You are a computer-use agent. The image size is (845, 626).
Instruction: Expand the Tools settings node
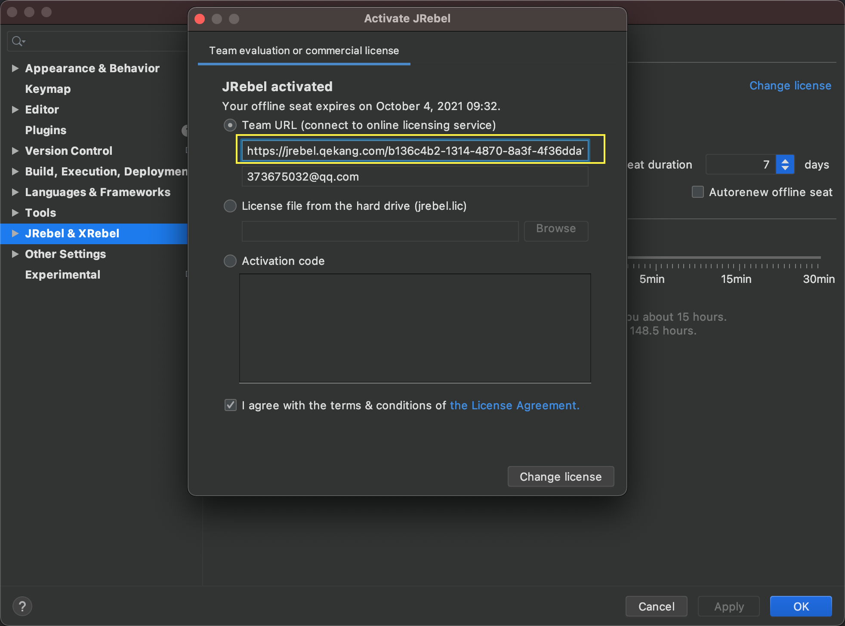(15, 212)
